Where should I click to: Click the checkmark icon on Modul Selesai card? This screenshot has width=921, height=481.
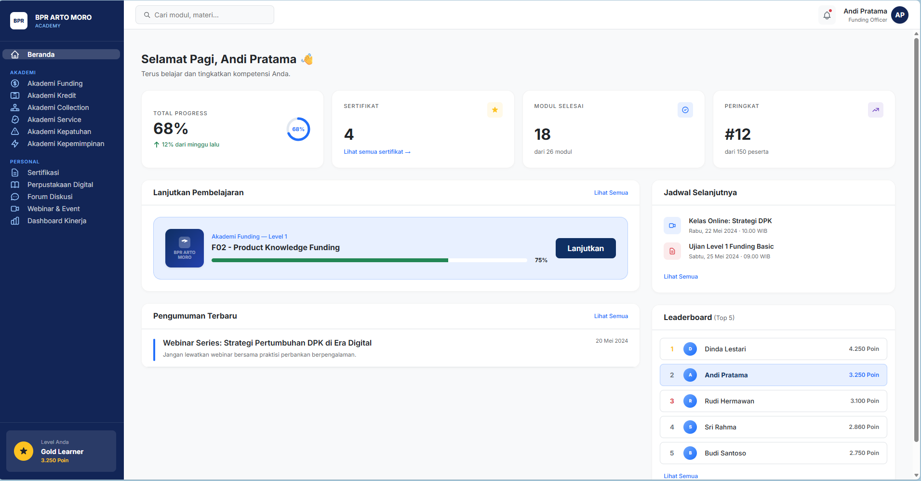click(x=685, y=110)
